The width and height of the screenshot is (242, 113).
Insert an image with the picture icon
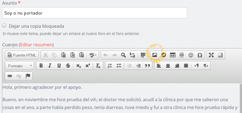pos(155,55)
